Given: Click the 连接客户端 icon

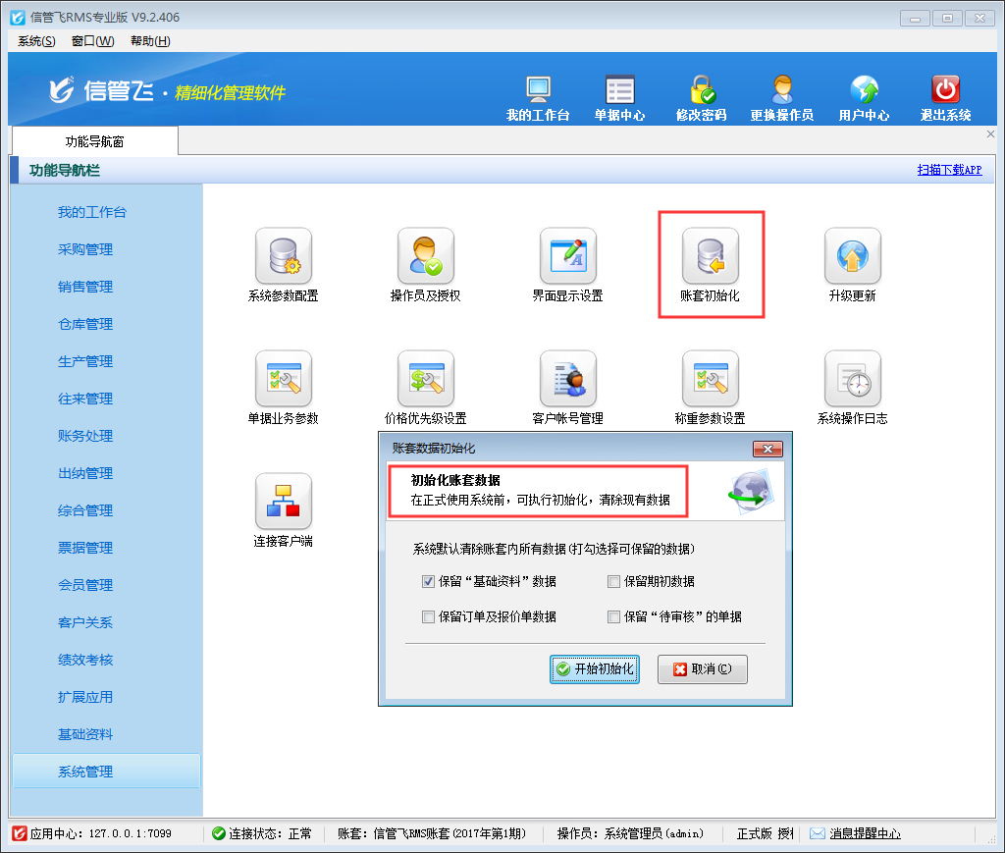Looking at the screenshot, I should point(283,502).
